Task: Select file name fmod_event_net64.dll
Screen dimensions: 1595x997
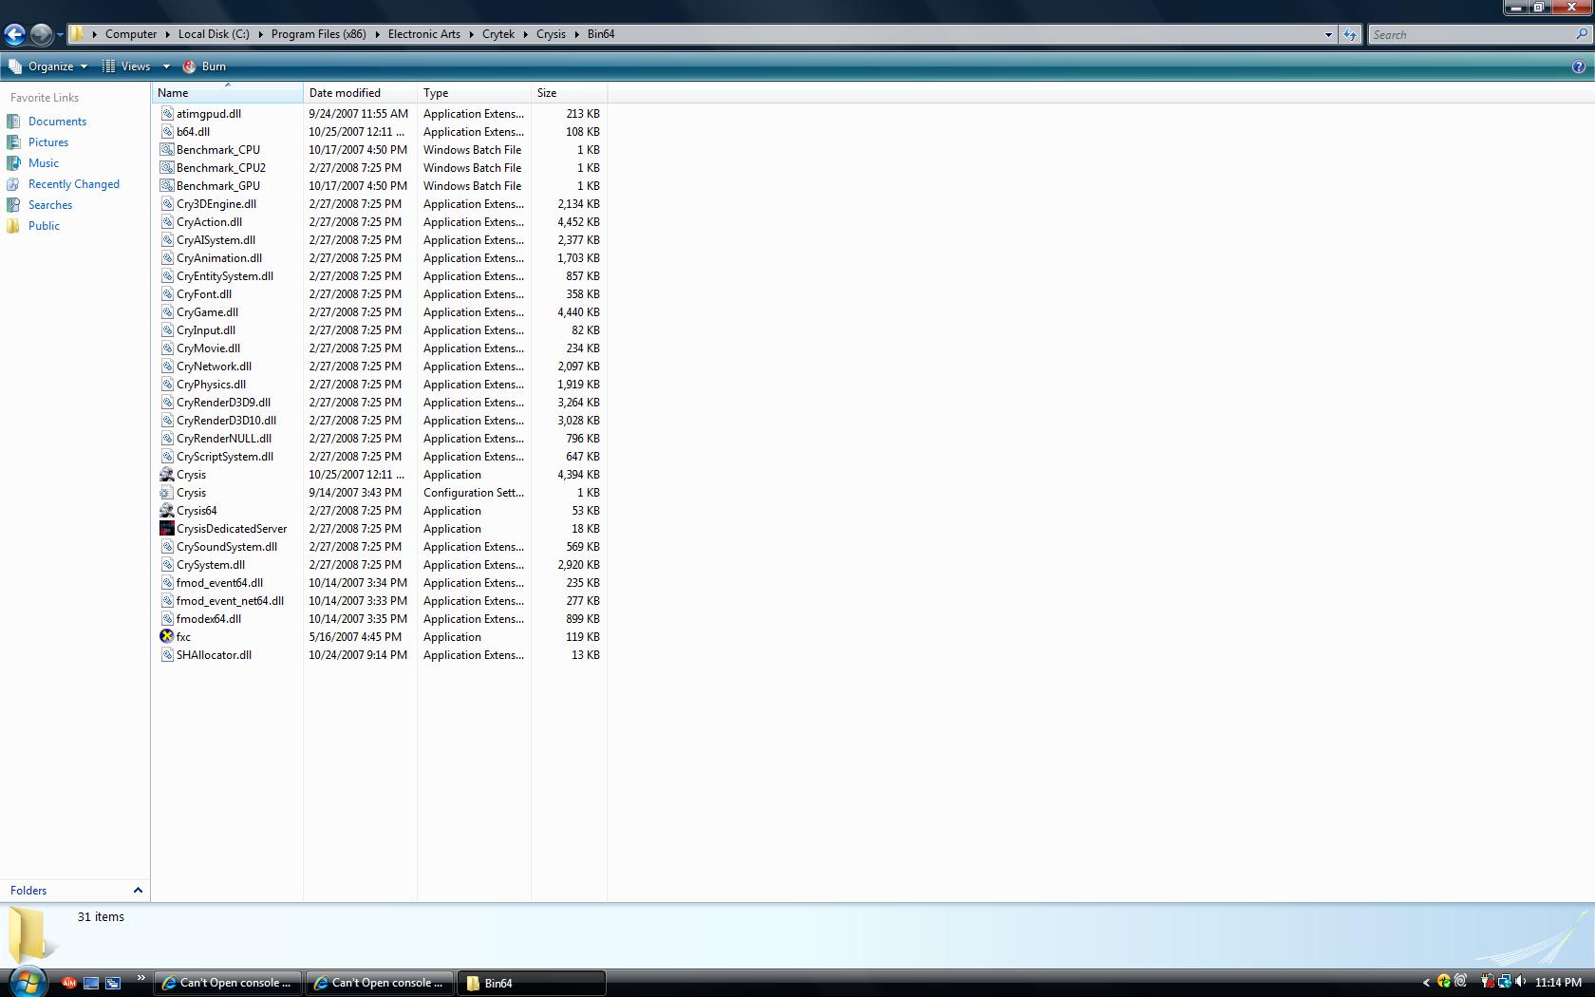Action: 230,601
